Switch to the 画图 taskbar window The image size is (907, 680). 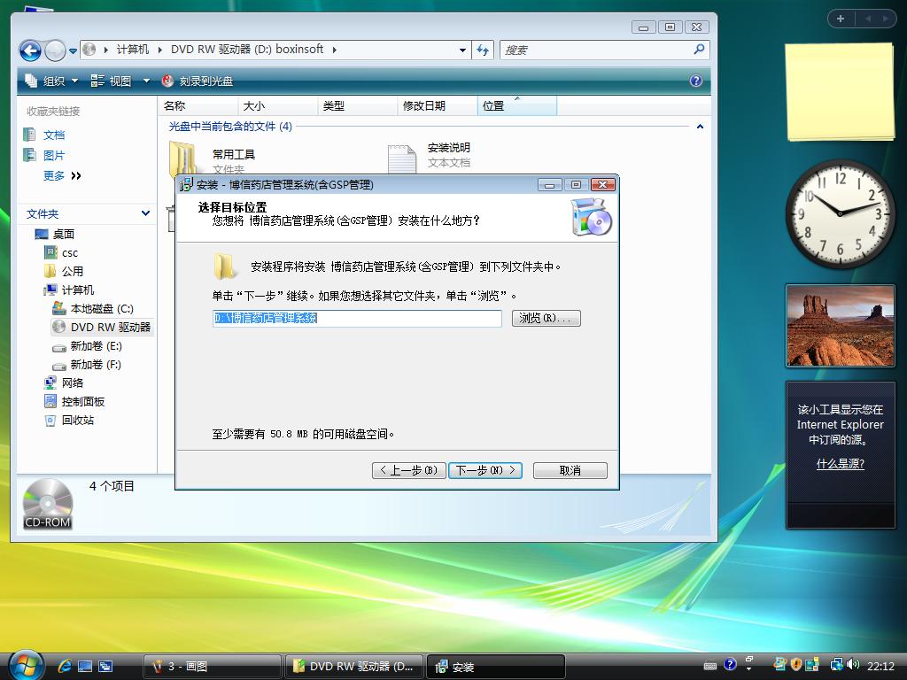click(211, 667)
